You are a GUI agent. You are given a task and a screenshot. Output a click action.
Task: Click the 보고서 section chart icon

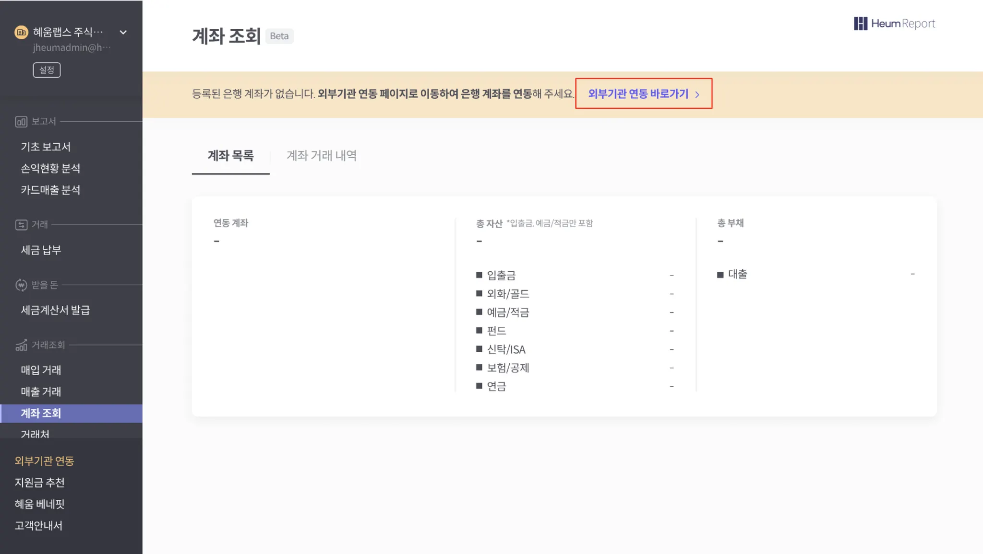tap(21, 122)
